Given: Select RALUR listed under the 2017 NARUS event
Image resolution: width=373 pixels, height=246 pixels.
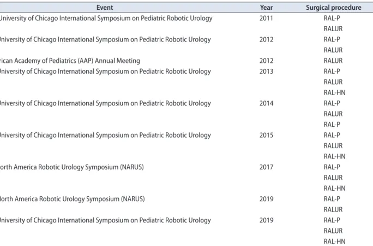Looking at the screenshot, I should pyautogui.click(x=333, y=178).
